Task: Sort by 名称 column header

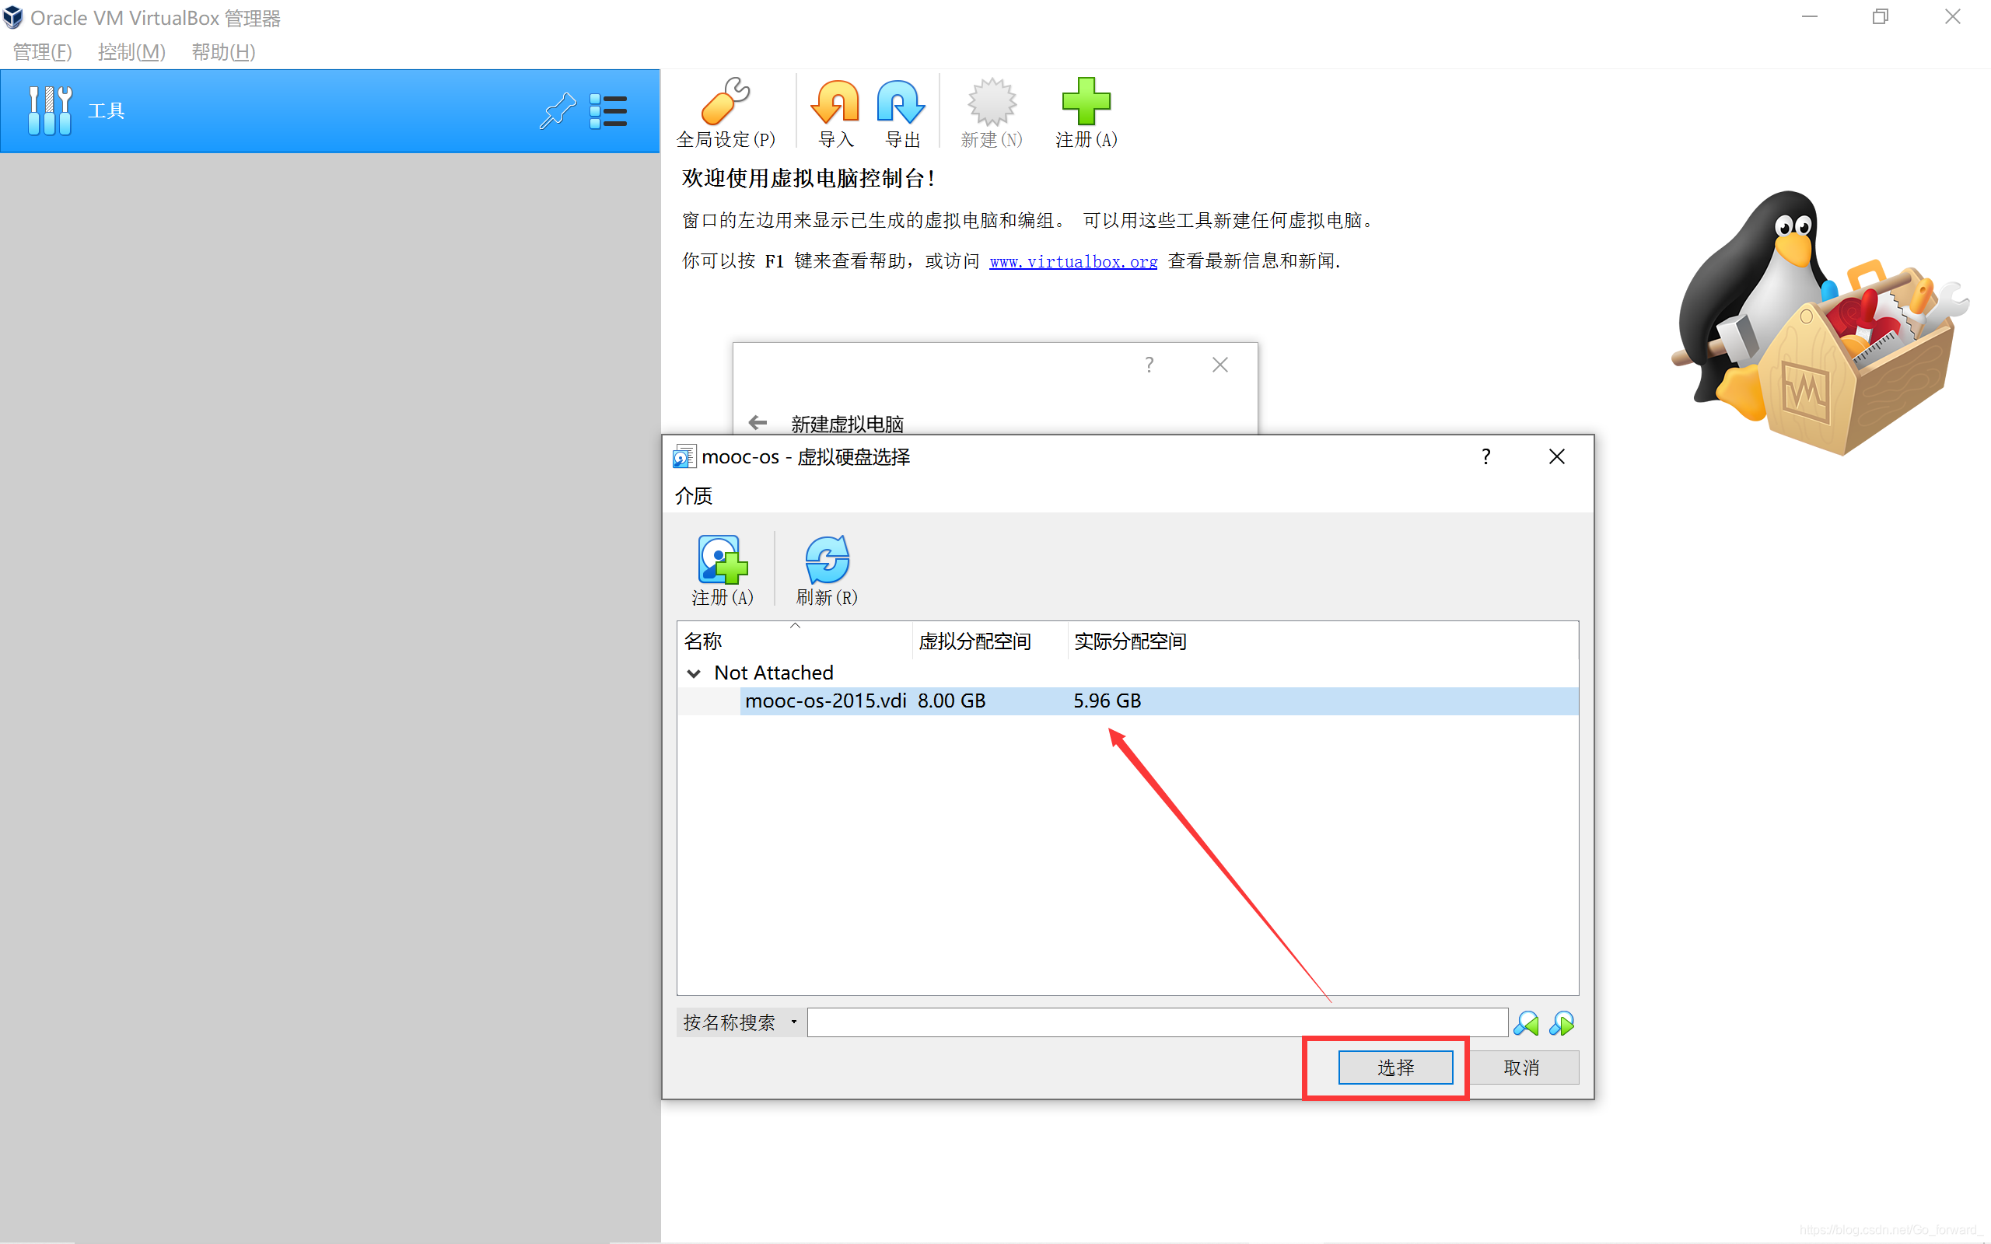Action: click(x=795, y=641)
